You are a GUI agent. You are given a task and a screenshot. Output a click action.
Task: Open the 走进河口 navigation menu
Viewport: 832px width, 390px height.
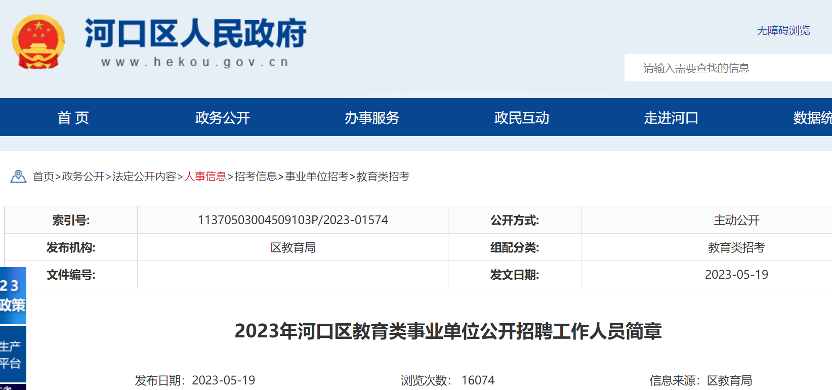671,118
